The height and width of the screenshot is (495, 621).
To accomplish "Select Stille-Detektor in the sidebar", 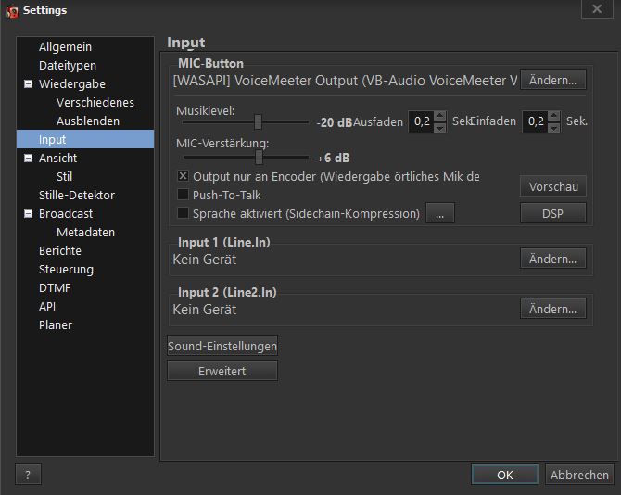I will pyautogui.click(x=76, y=195).
